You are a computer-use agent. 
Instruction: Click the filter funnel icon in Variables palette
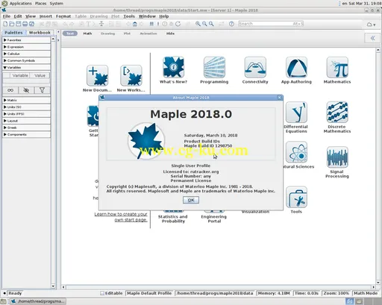pos(42,90)
